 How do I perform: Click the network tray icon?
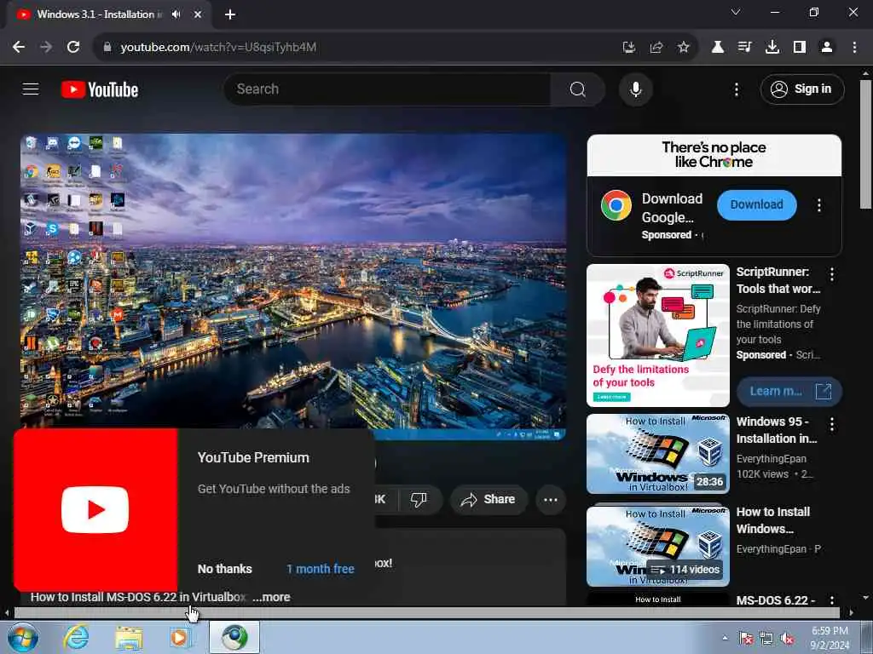coord(766,639)
